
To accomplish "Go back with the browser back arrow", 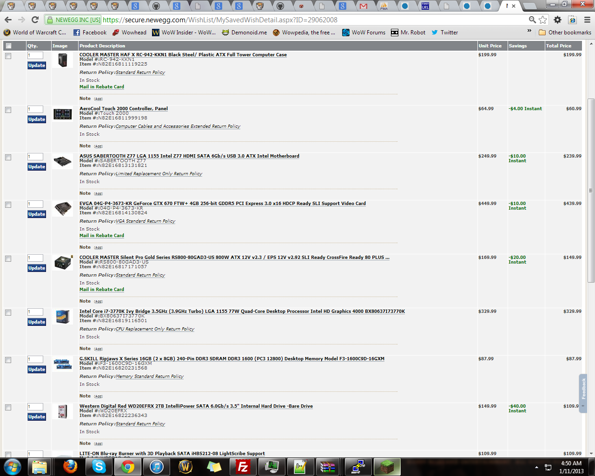I will [x=8, y=20].
